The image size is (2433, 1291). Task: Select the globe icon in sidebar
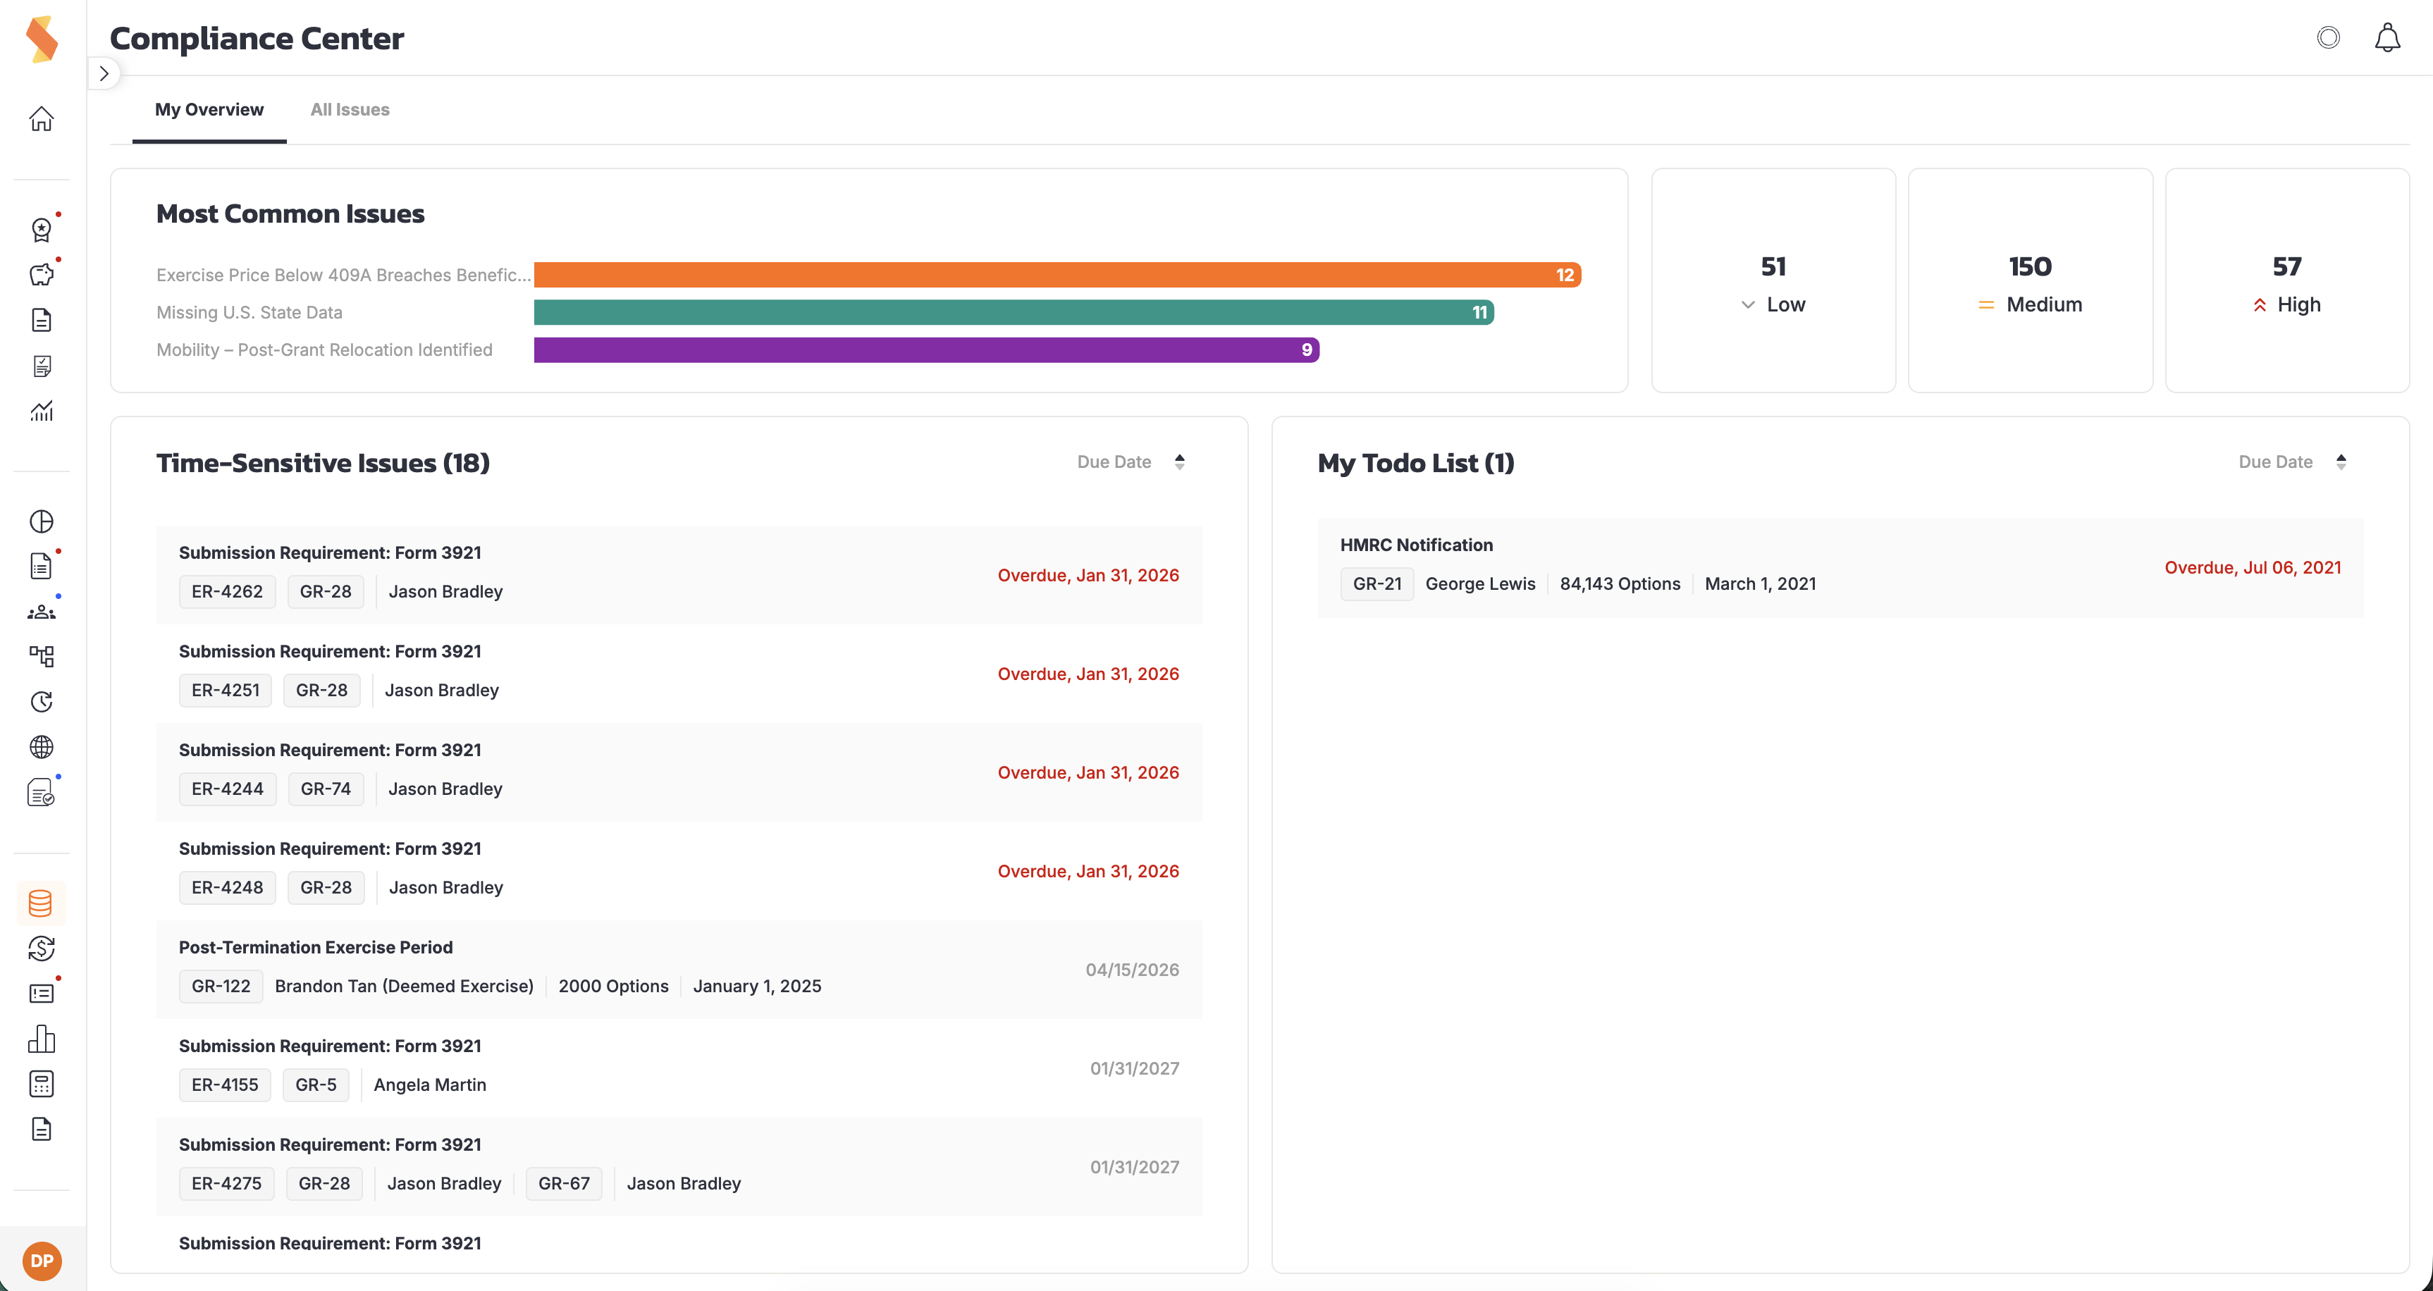click(x=42, y=747)
